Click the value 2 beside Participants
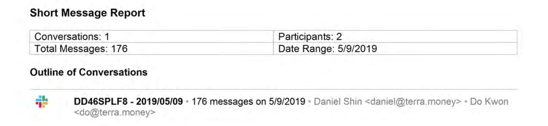This screenshot has height=126, width=548. pyautogui.click(x=339, y=36)
